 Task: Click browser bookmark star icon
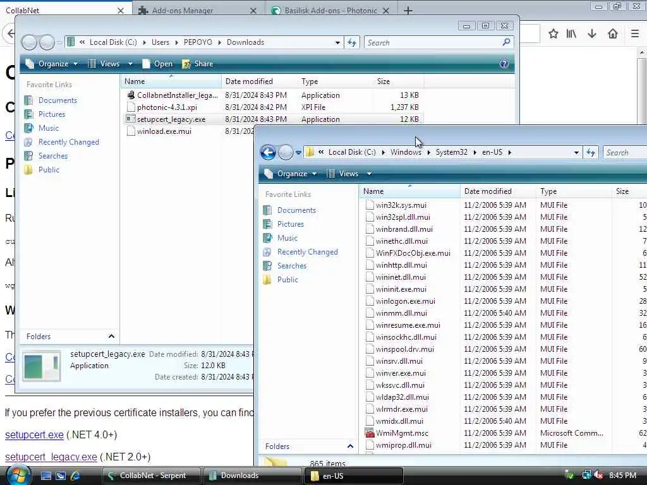tap(553, 34)
